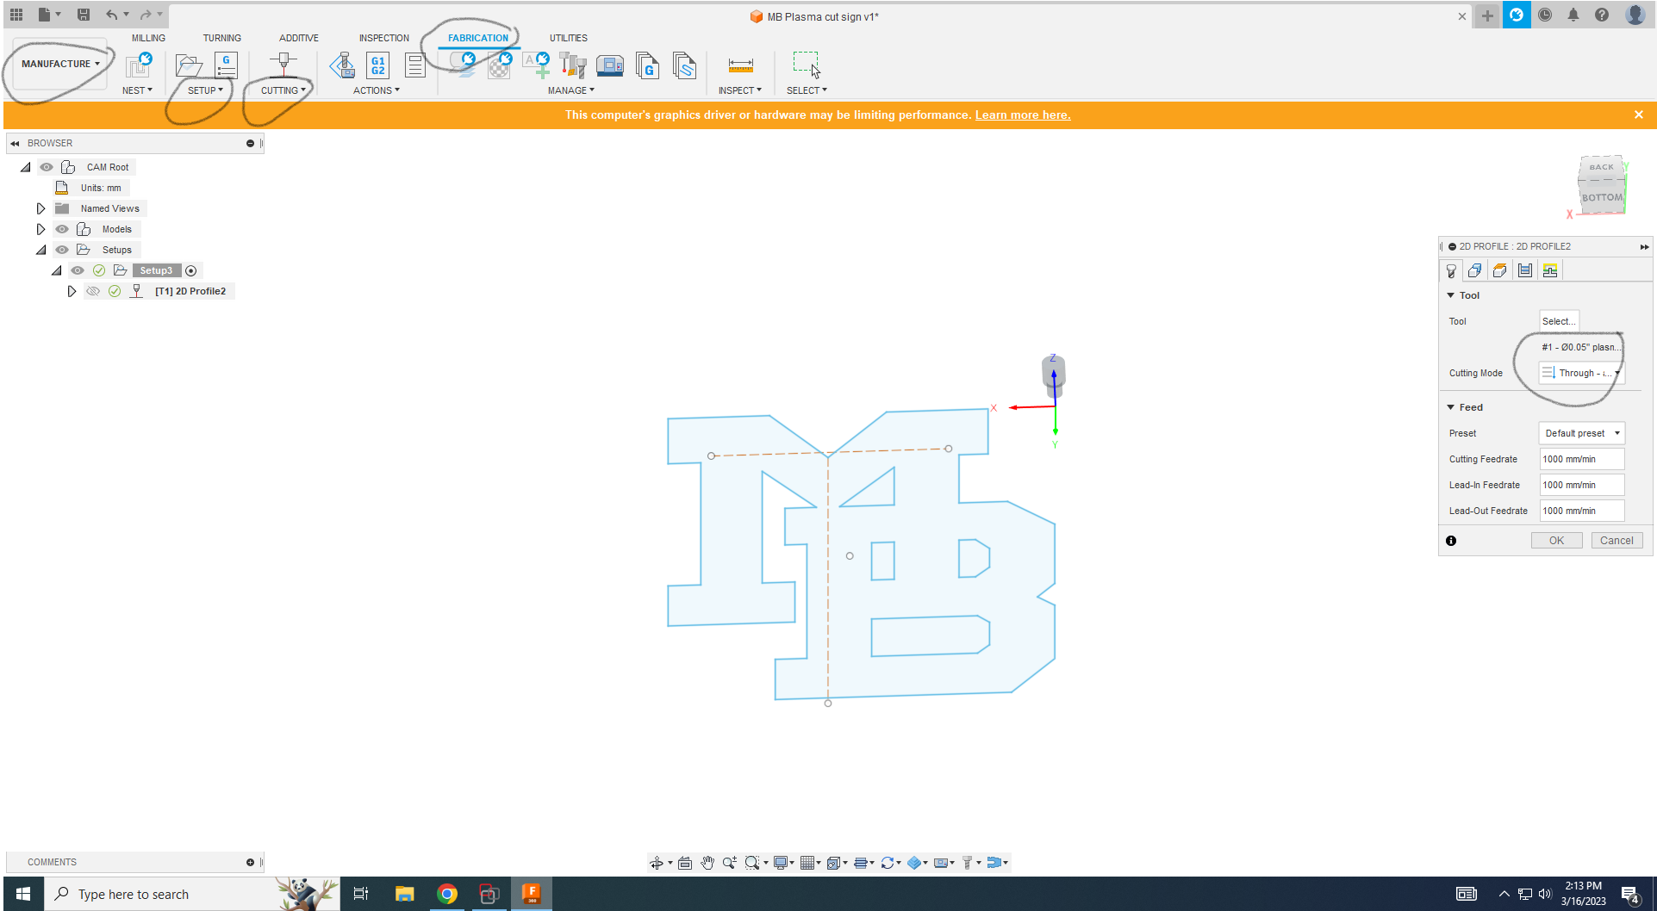Click the Simulate icon in Actions panel
The height and width of the screenshot is (911, 1657).
tap(342, 65)
